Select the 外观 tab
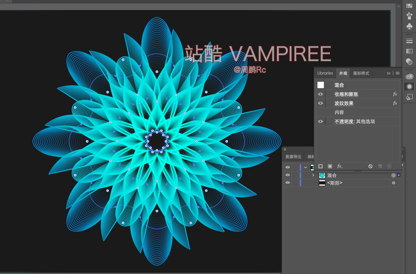 point(343,73)
